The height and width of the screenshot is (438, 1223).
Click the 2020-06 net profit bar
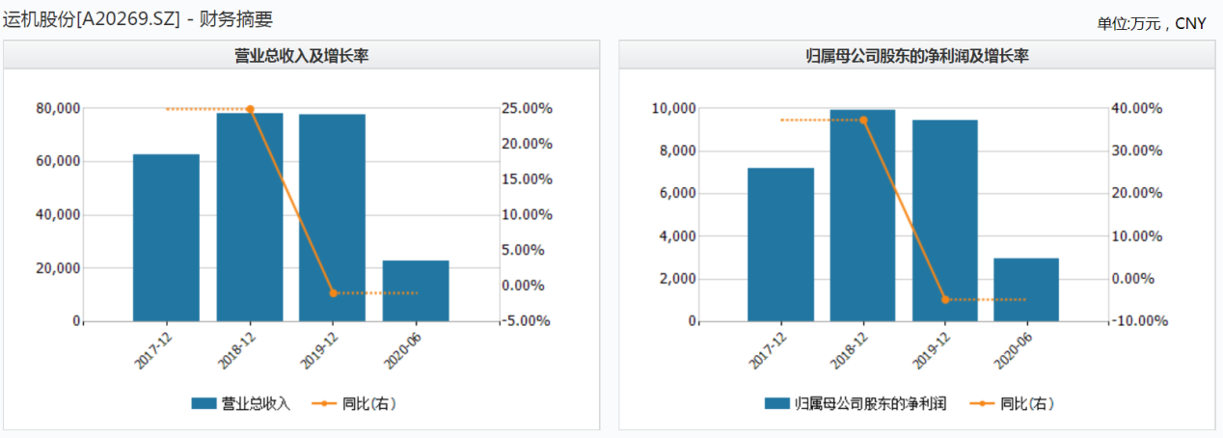[1026, 289]
